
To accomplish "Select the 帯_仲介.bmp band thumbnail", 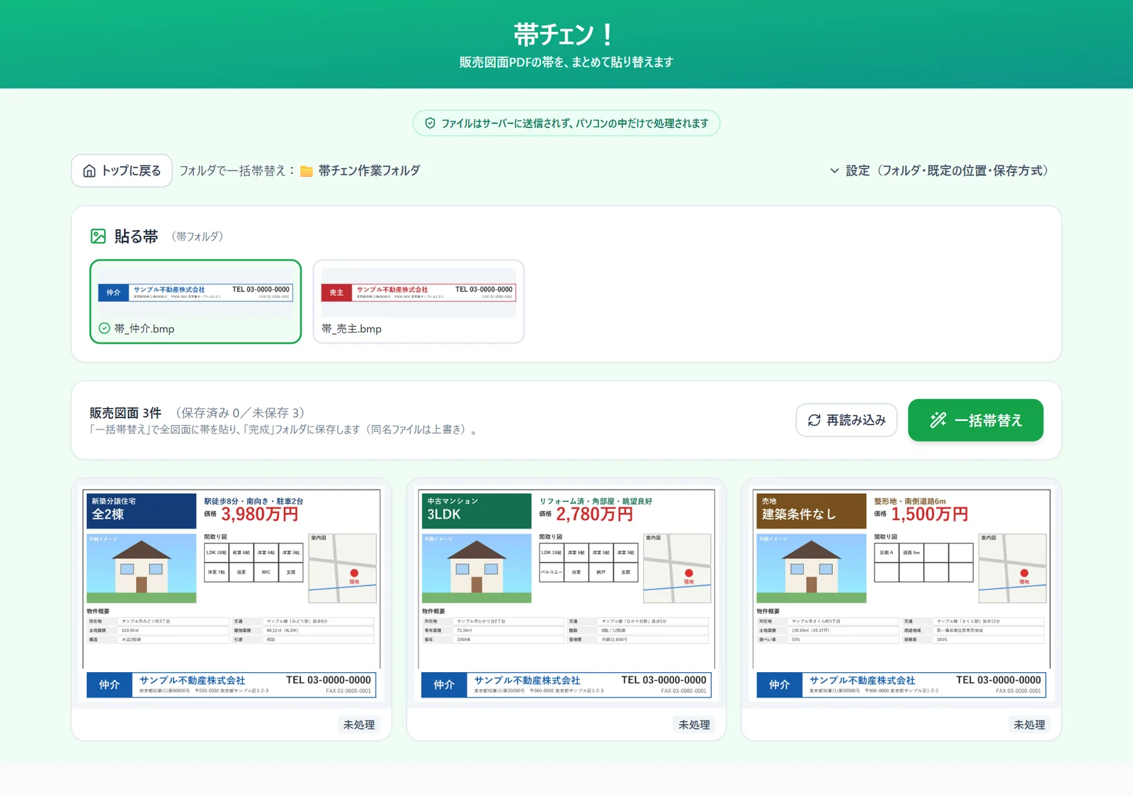I will pos(195,301).
